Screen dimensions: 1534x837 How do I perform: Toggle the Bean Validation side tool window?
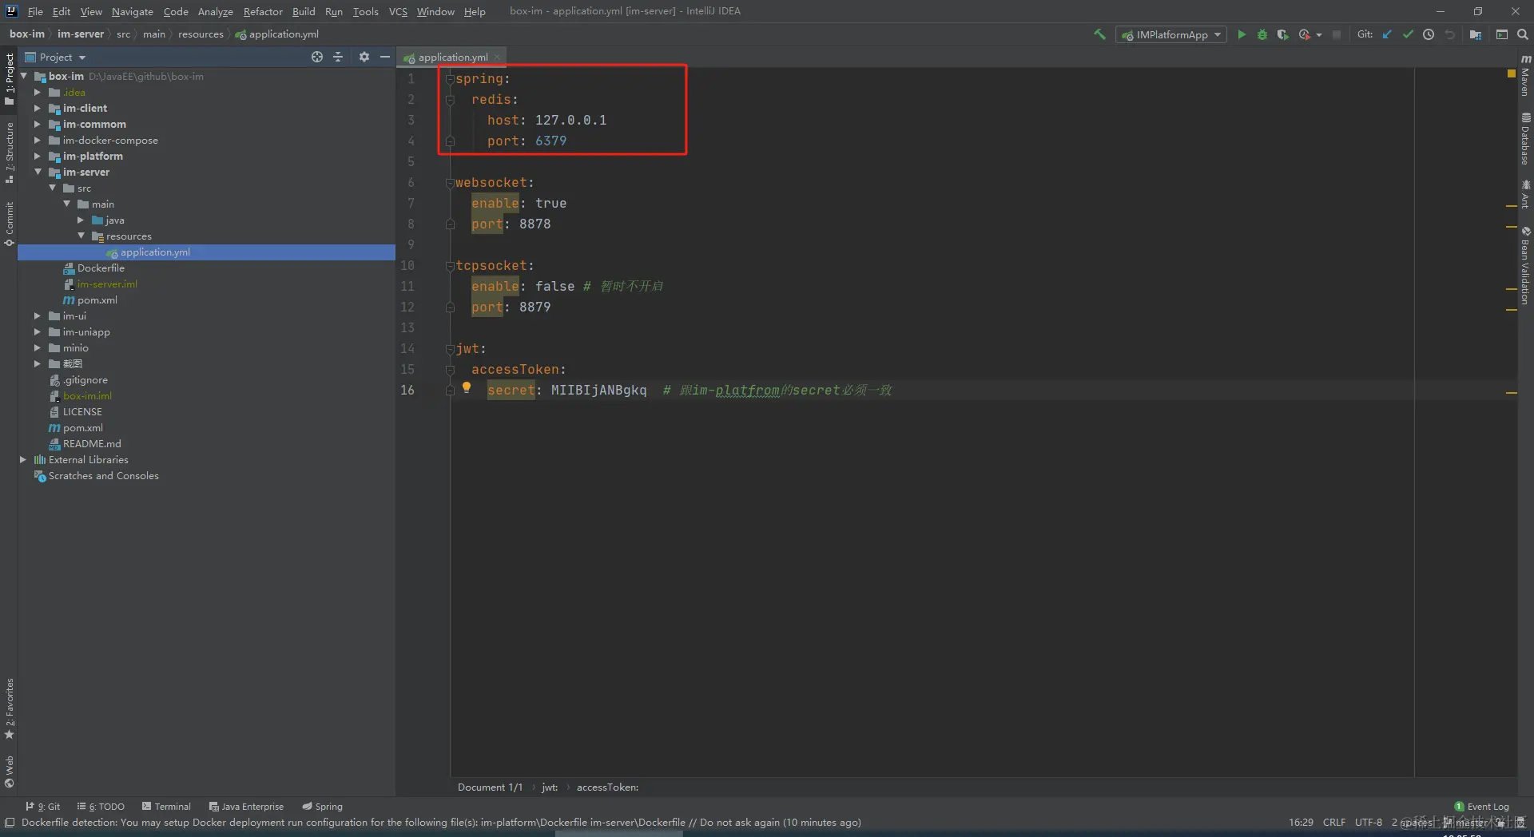(x=1525, y=266)
